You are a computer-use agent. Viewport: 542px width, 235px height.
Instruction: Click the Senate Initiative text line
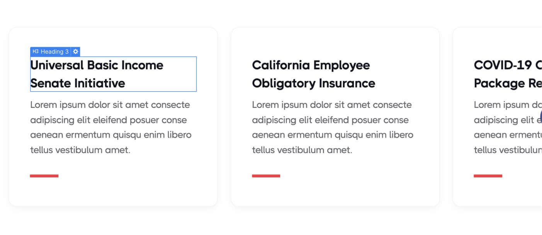point(77,83)
